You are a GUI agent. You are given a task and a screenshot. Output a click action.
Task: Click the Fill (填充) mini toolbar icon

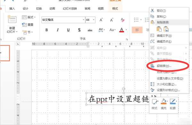coord(164,104)
